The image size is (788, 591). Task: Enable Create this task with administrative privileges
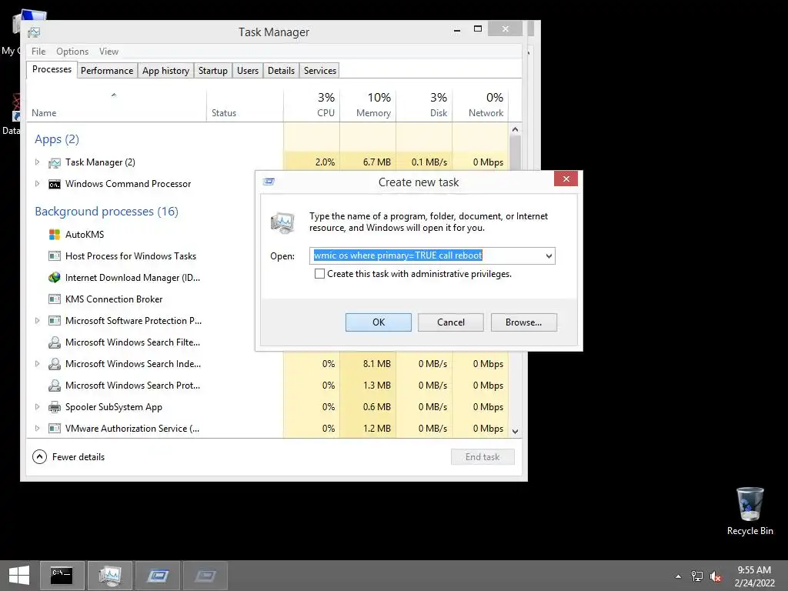click(x=319, y=274)
